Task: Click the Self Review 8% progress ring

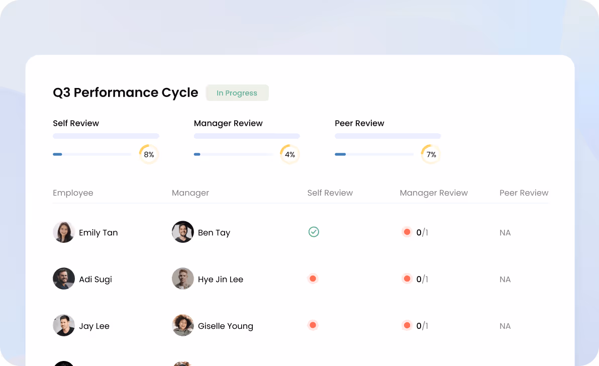Action: click(x=149, y=154)
